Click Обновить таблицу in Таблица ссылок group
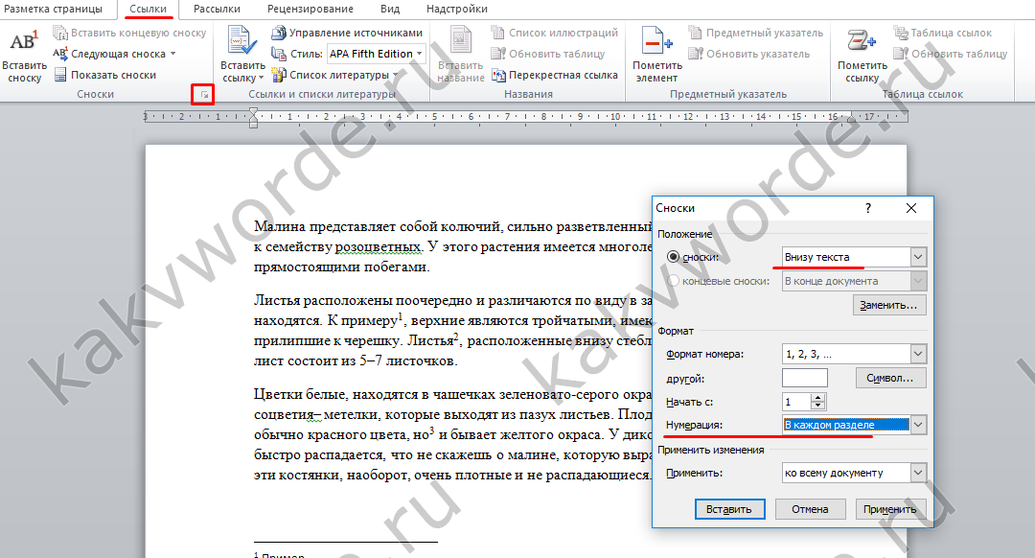Screen dimensions: 1035x558 tap(951, 54)
